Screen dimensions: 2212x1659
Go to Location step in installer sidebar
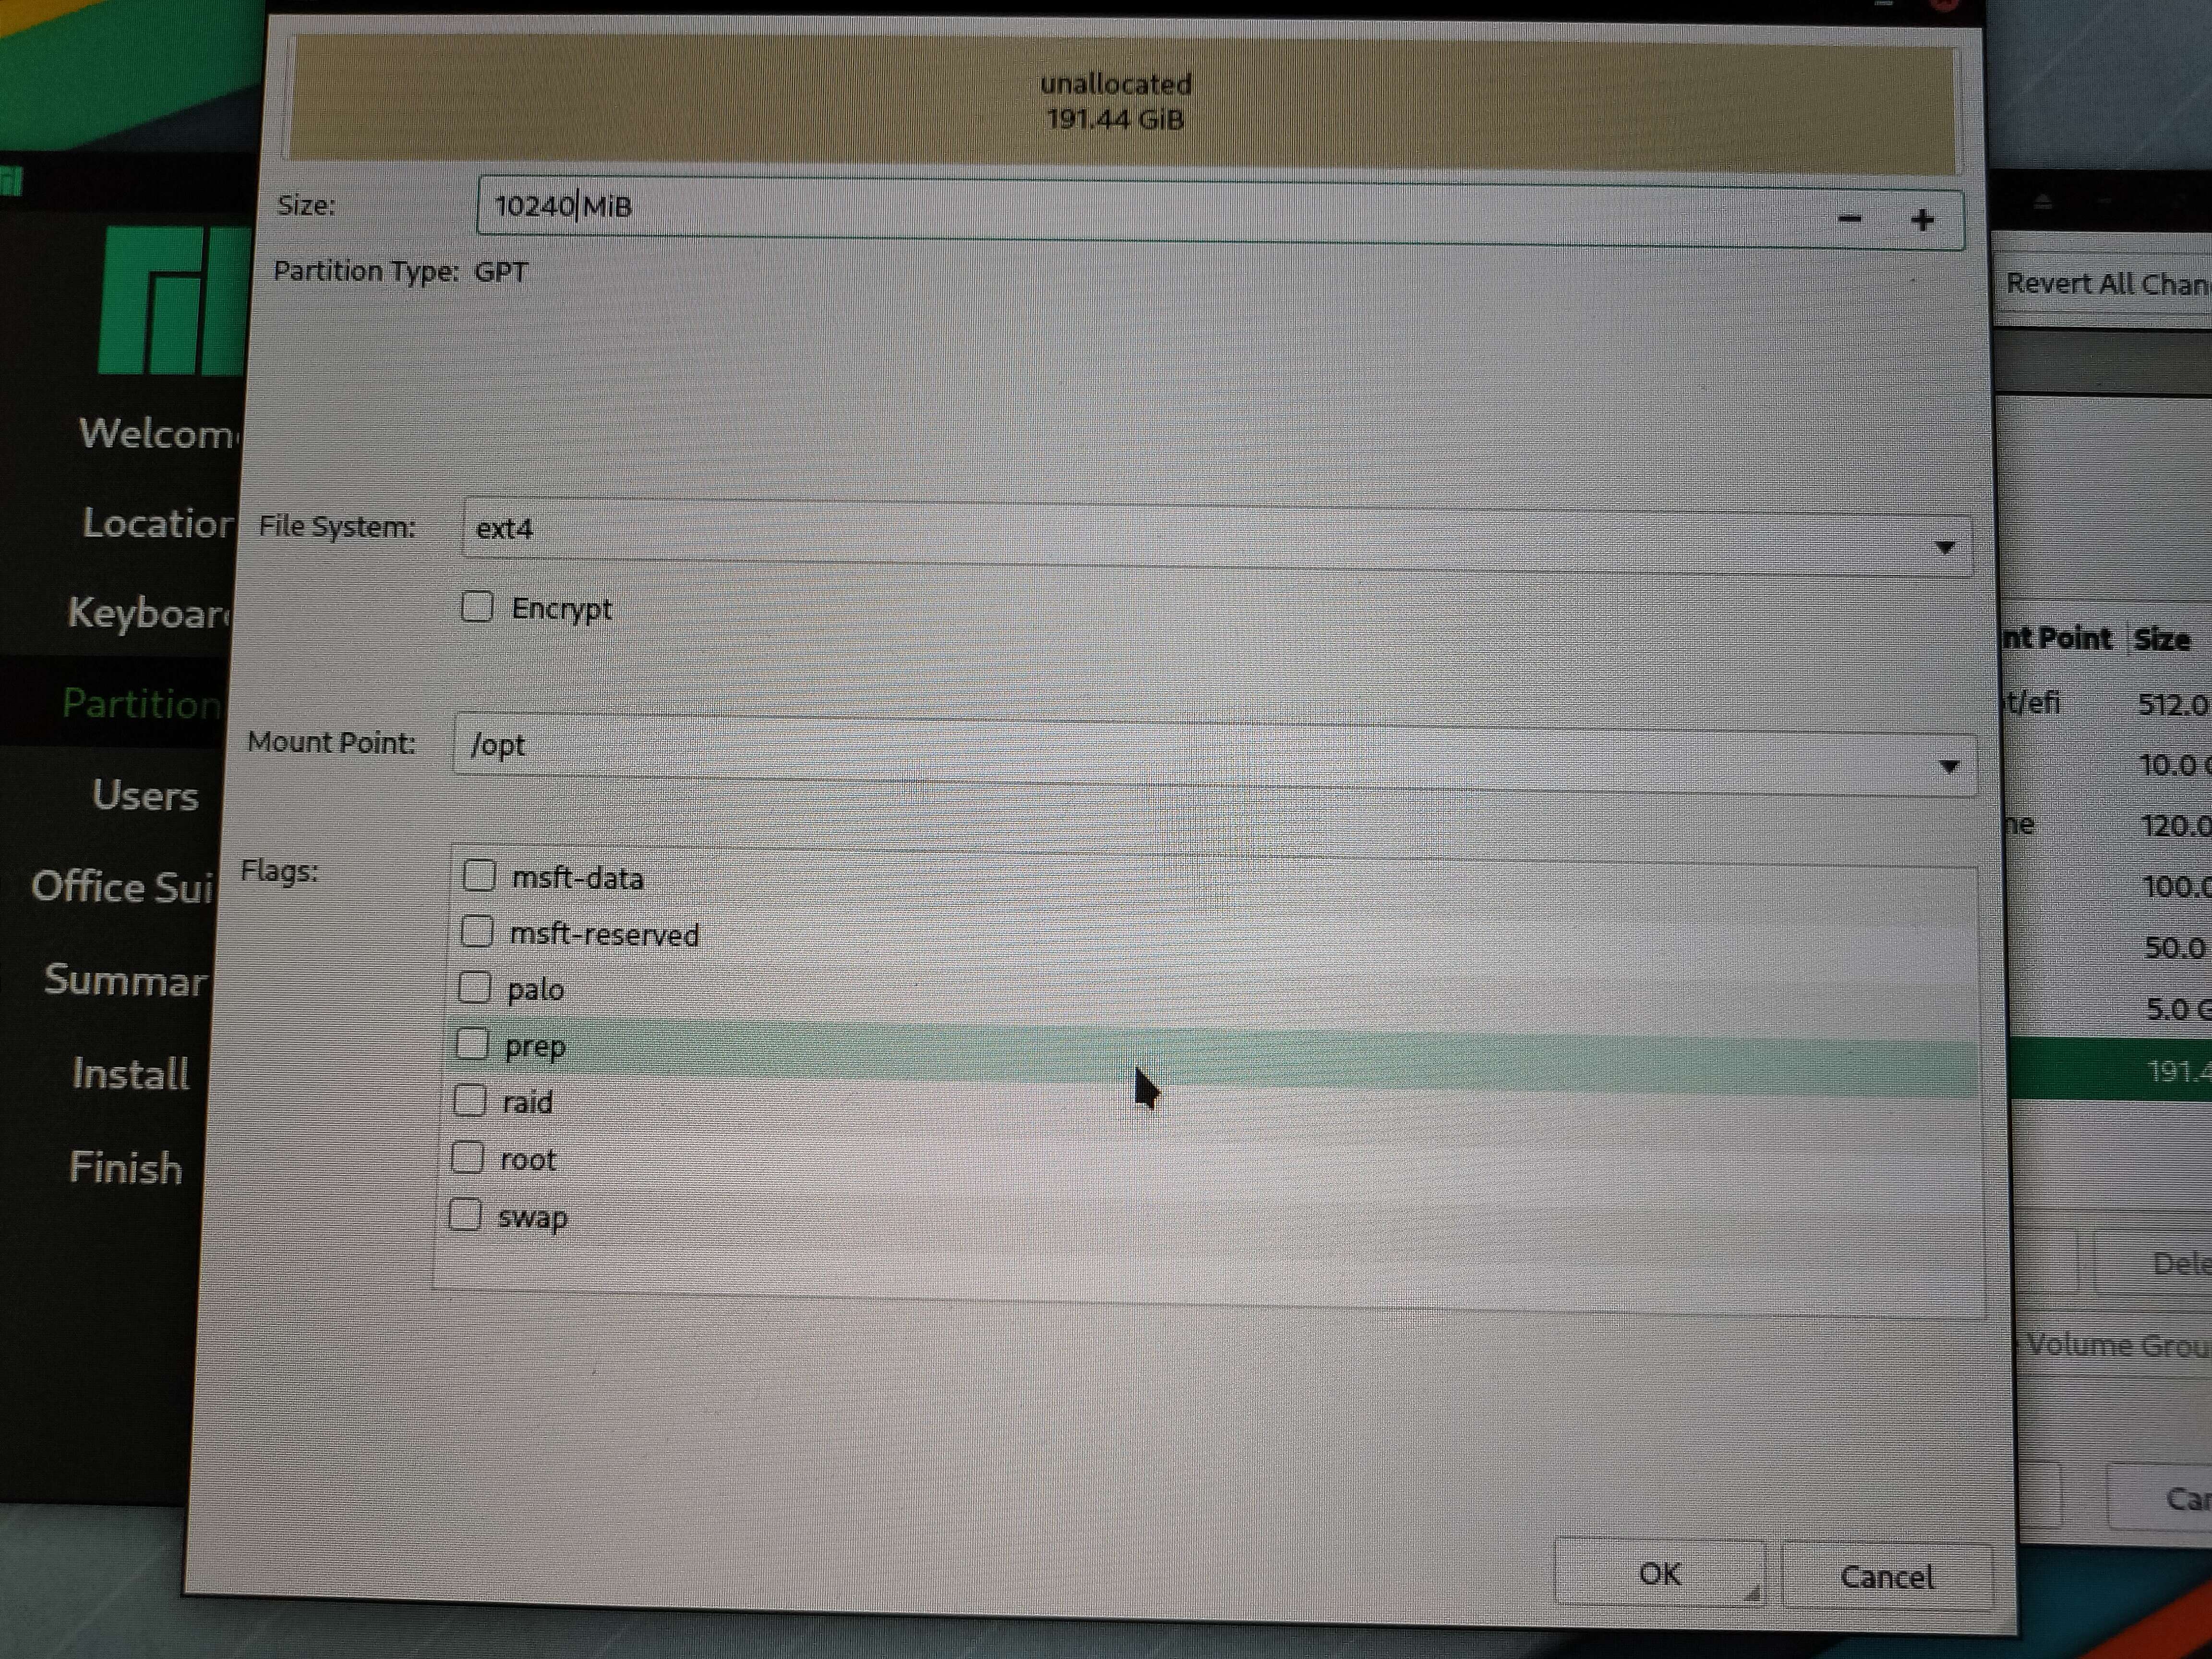point(157,523)
